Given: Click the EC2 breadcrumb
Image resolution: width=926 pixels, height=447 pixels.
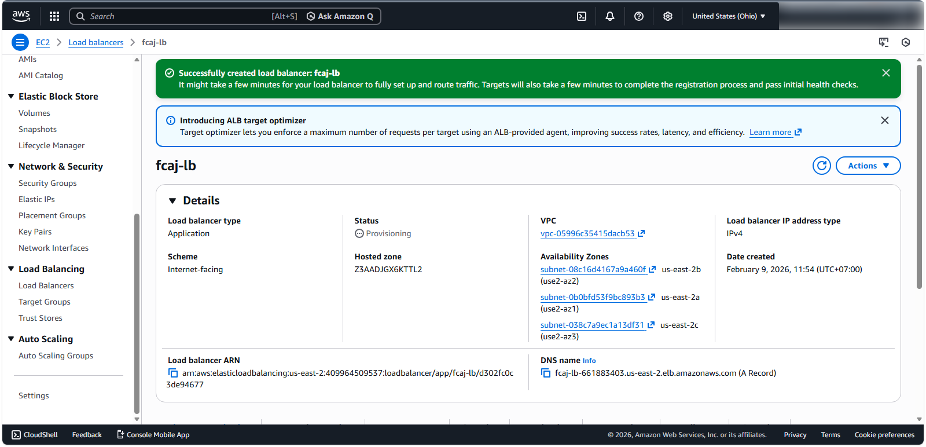Looking at the screenshot, I should click(x=43, y=42).
